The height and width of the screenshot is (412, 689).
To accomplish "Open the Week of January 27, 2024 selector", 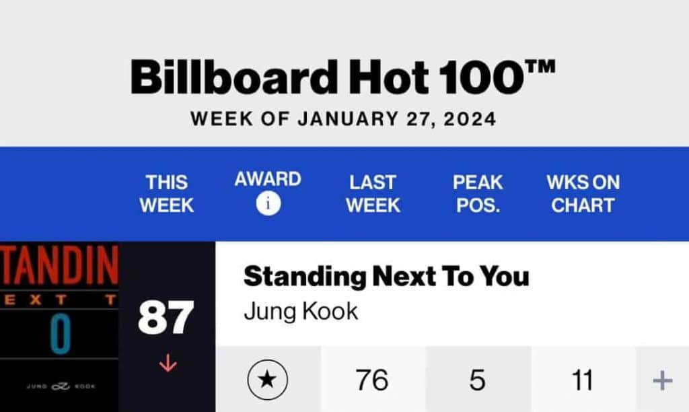I will coord(343,119).
